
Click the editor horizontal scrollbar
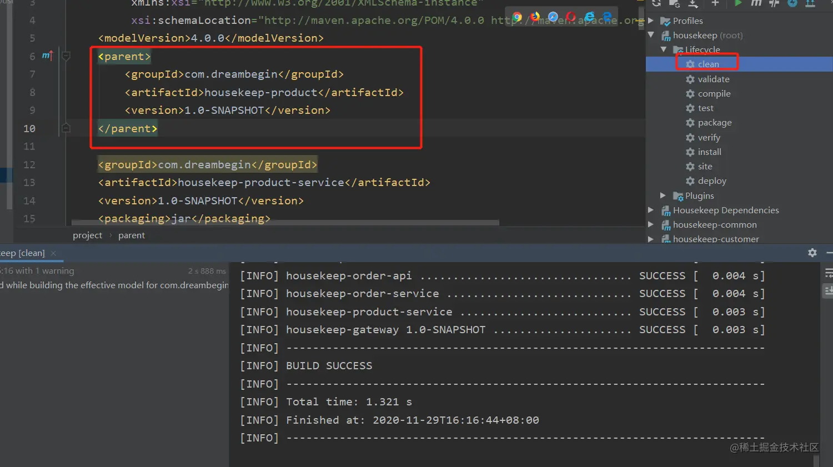tap(285, 223)
